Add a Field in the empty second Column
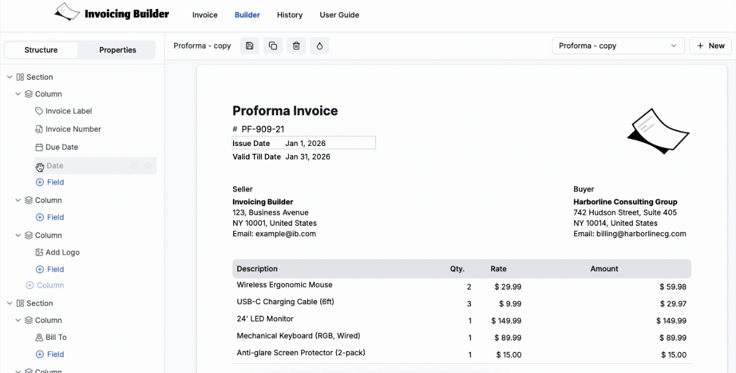The height and width of the screenshot is (373, 736). tap(50, 217)
